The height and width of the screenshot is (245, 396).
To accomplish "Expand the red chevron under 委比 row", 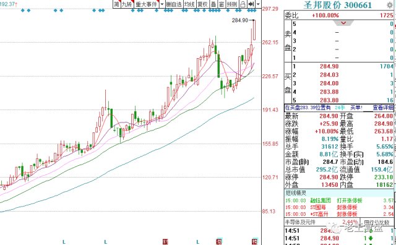I will (343, 23).
